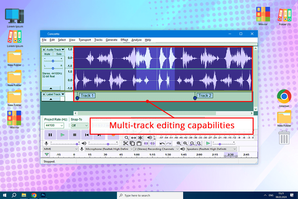The image size is (298, 199).
Task: Select the Zoom magnifier tool
Action: click(127, 138)
